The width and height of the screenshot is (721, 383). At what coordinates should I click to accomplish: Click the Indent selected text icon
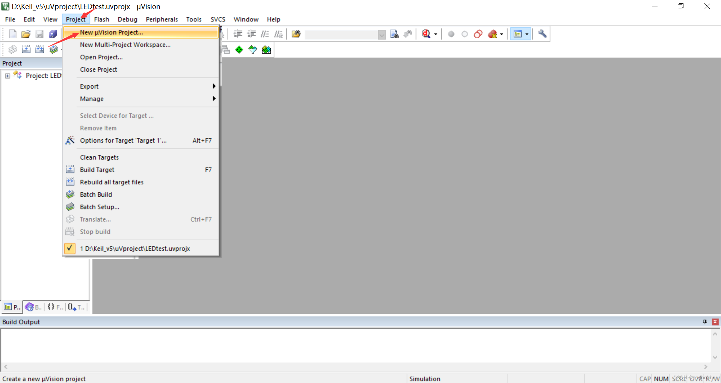pos(238,34)
